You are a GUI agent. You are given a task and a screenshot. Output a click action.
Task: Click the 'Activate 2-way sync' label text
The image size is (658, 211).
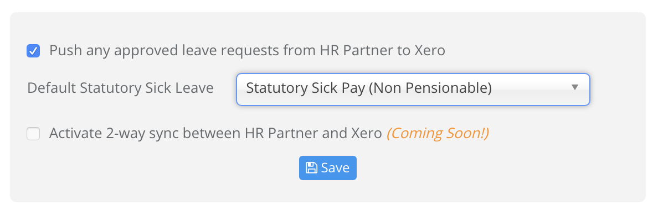215,134
